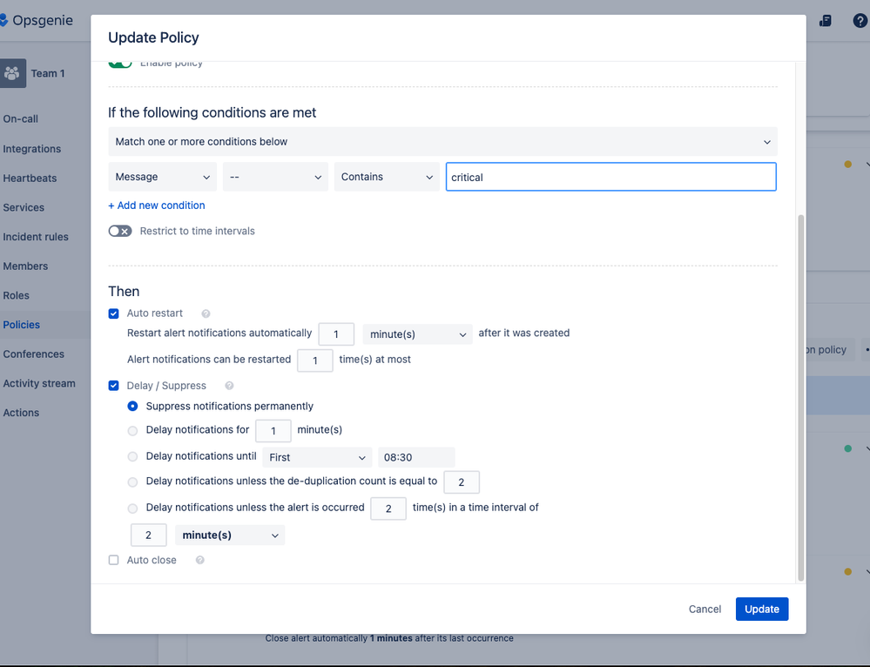870x667 pixels.
Task: Click the Team 1 name label
Action: (48, 73)
